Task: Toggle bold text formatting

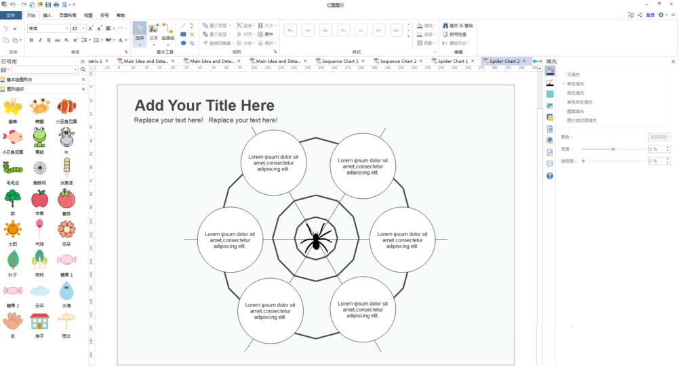Action: pyautogui.click(x=31, y=40)
